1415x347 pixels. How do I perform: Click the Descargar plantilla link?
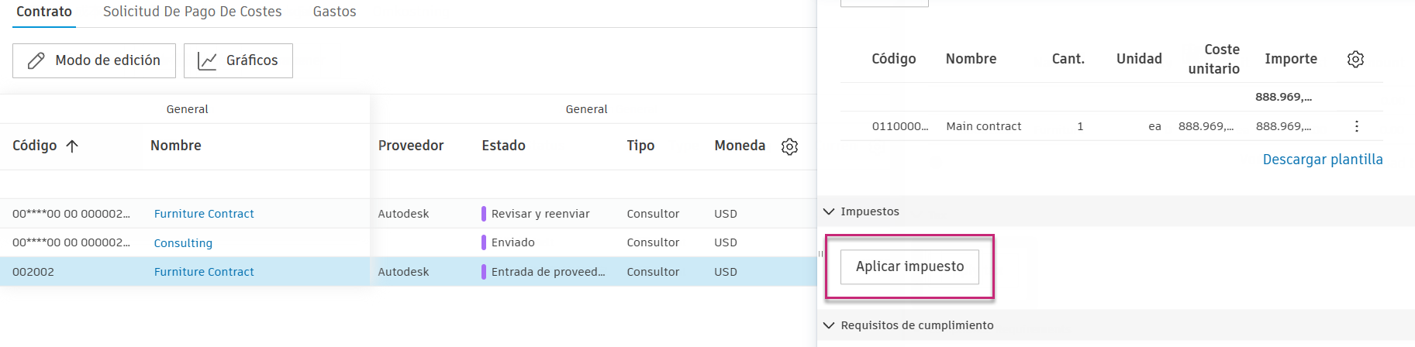1322,160
